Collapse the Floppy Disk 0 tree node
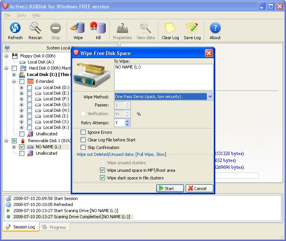 coord(6,56)
